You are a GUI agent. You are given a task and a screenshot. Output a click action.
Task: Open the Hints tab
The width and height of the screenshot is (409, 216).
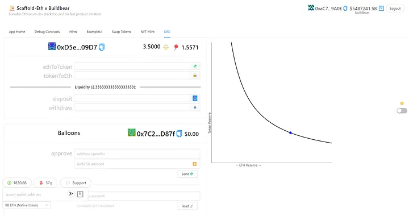pos(73,32)
